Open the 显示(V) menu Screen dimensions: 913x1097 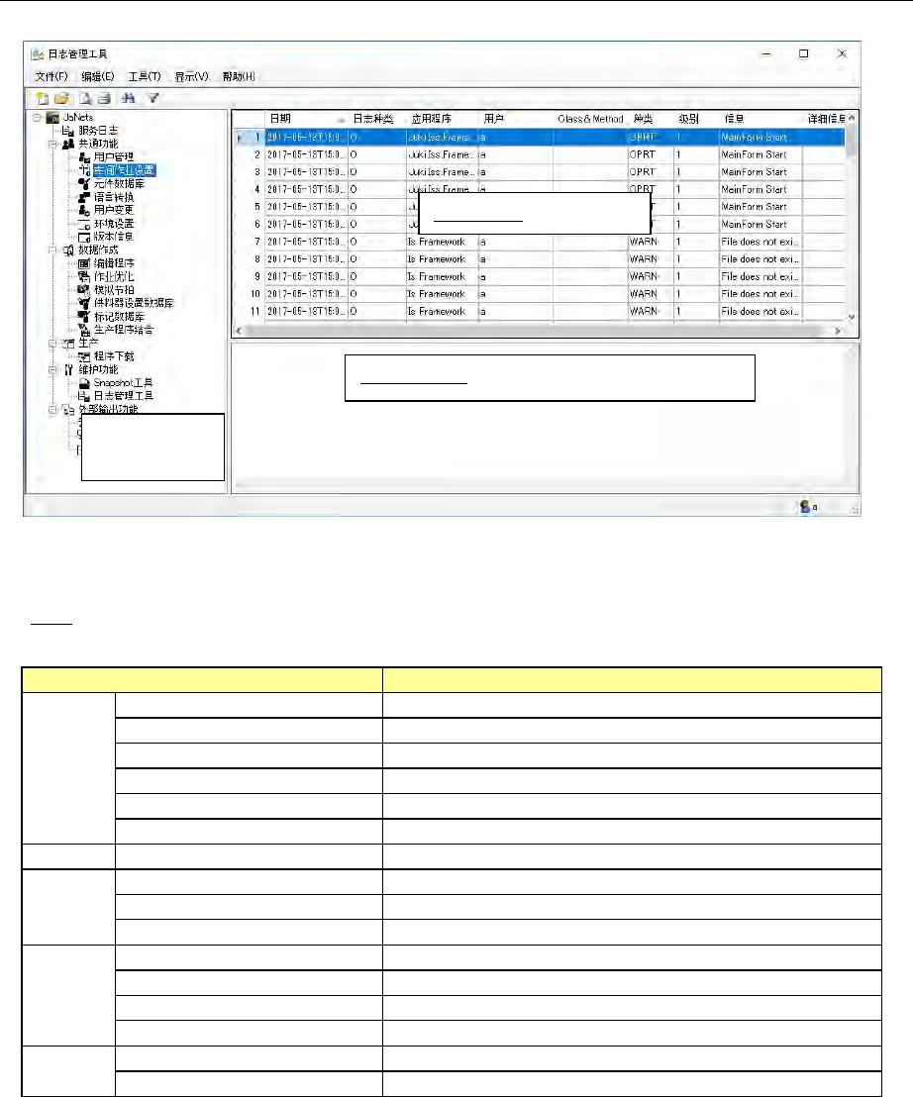[x=192, y=77]
